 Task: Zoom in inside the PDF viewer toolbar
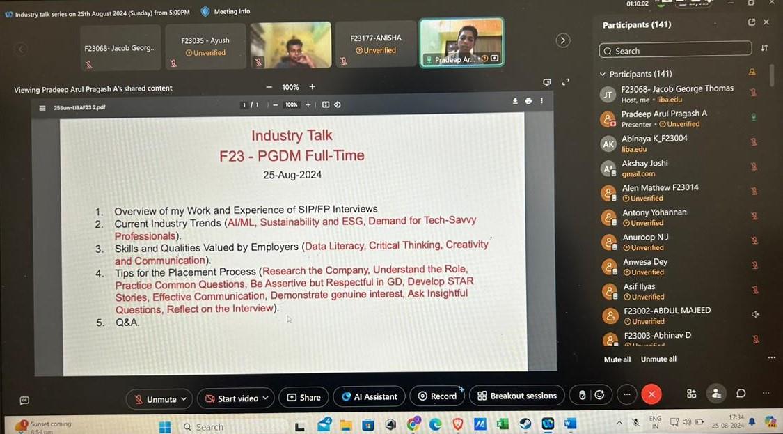(308, 104)
